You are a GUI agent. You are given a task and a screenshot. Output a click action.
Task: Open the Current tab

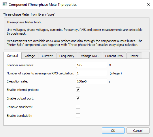[x=47, y=56]
